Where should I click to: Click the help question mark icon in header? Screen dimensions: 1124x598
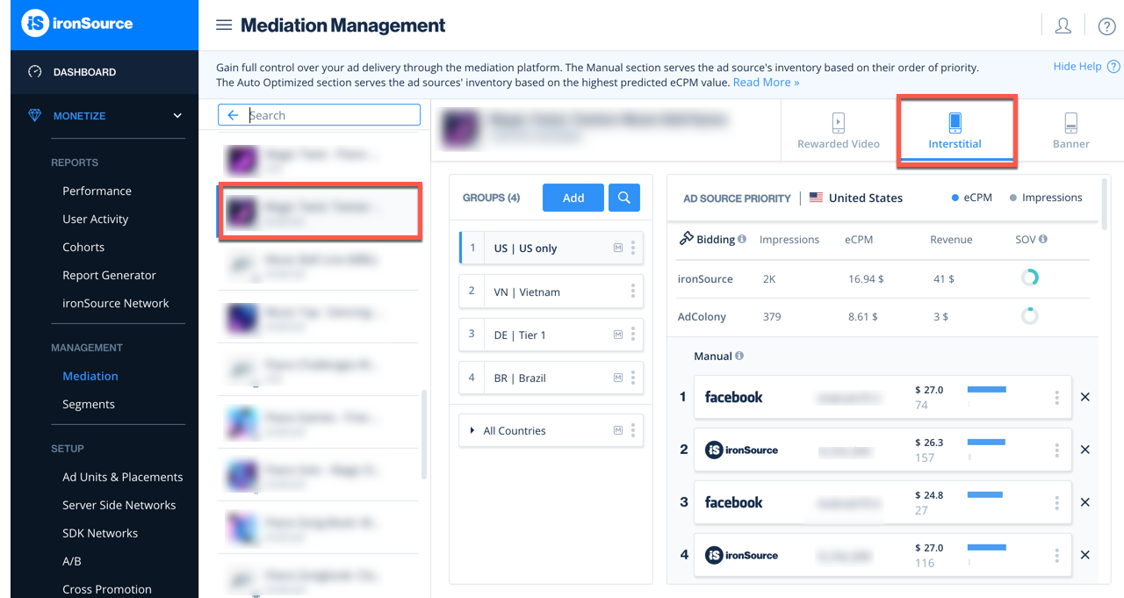tap(1106, 26)
